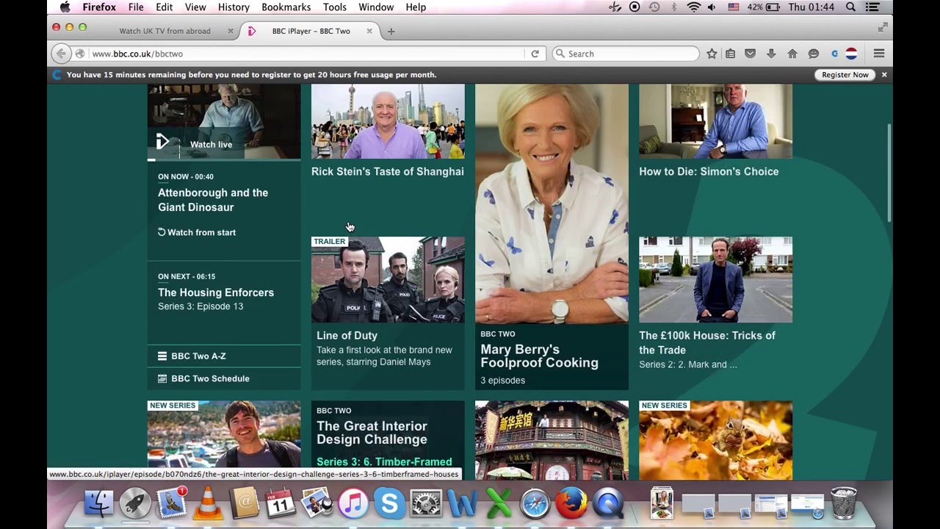
Task: Launch VLC from the dock
Action: [x=208, y=504]
